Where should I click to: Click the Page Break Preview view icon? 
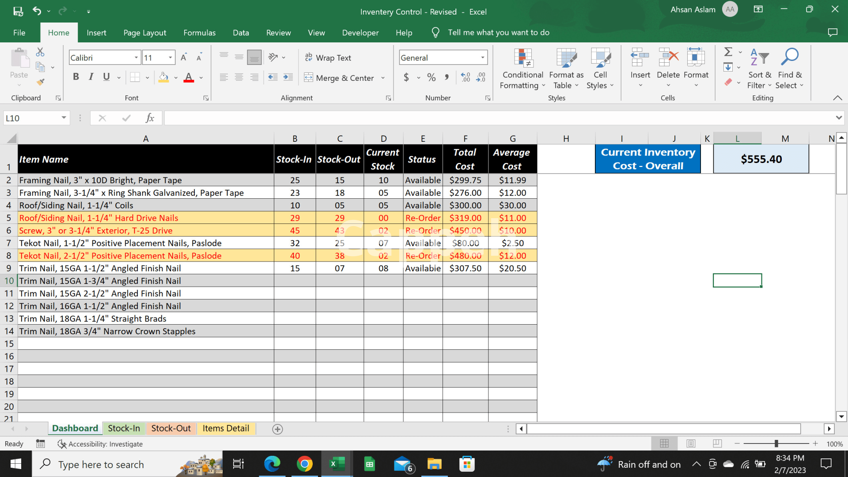717,443
